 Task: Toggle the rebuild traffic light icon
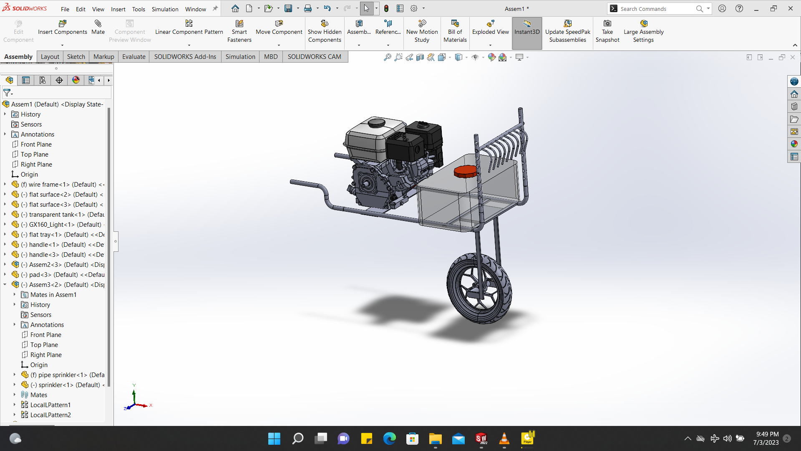coord(386,8)
